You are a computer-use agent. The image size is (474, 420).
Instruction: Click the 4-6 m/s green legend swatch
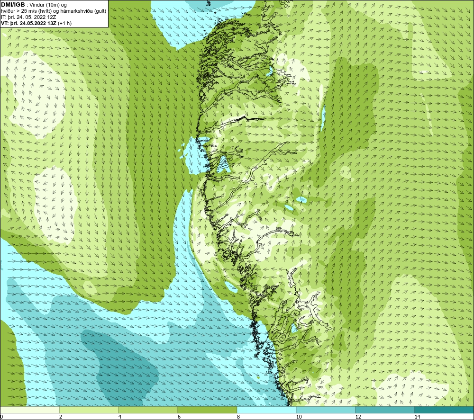pyautogui.click(x=148, y=410)
